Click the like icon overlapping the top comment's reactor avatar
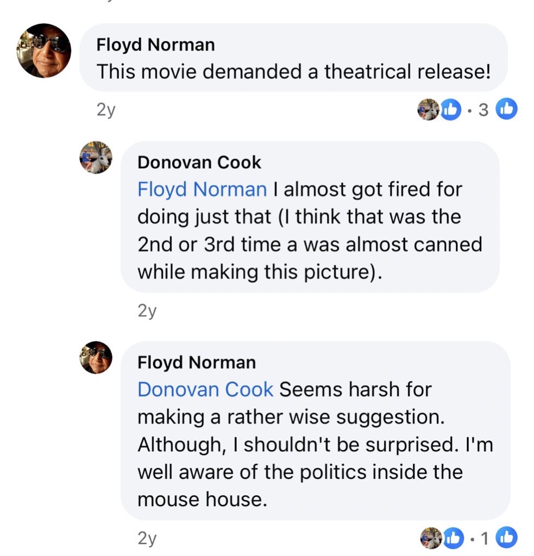Image resolution: width=534 pixels, height=556 pixels. pos(449,110)
